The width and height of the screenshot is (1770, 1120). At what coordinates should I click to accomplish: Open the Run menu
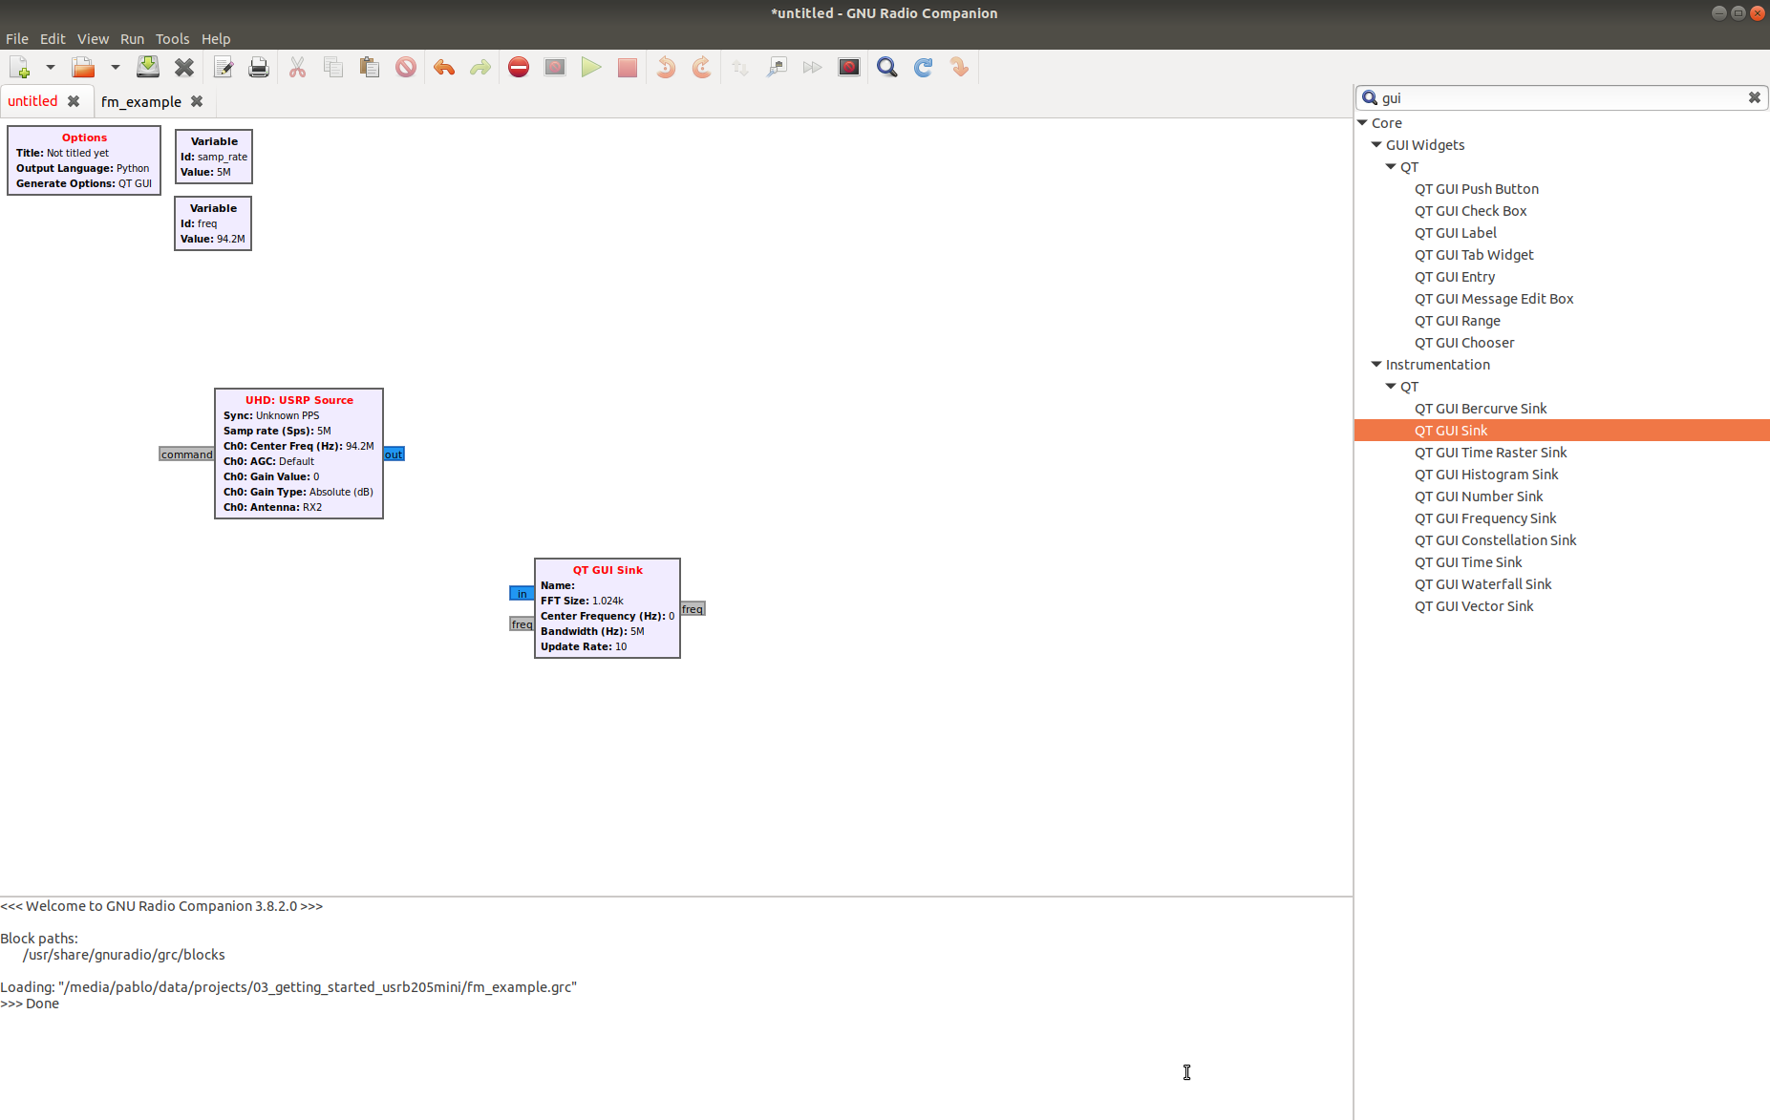tap(132, 39)
